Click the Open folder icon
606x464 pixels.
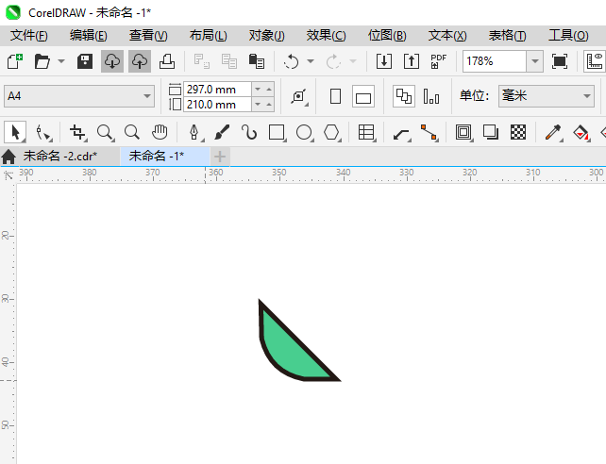tap(42, 61)
